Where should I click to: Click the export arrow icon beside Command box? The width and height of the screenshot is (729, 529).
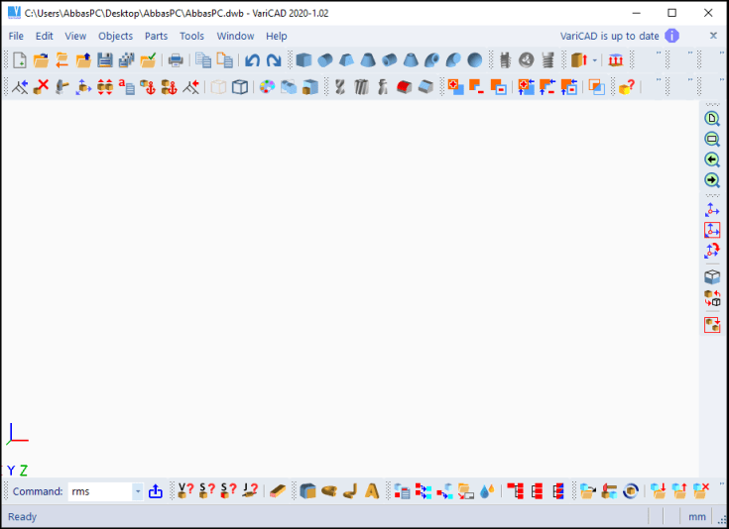pos(156,491)
